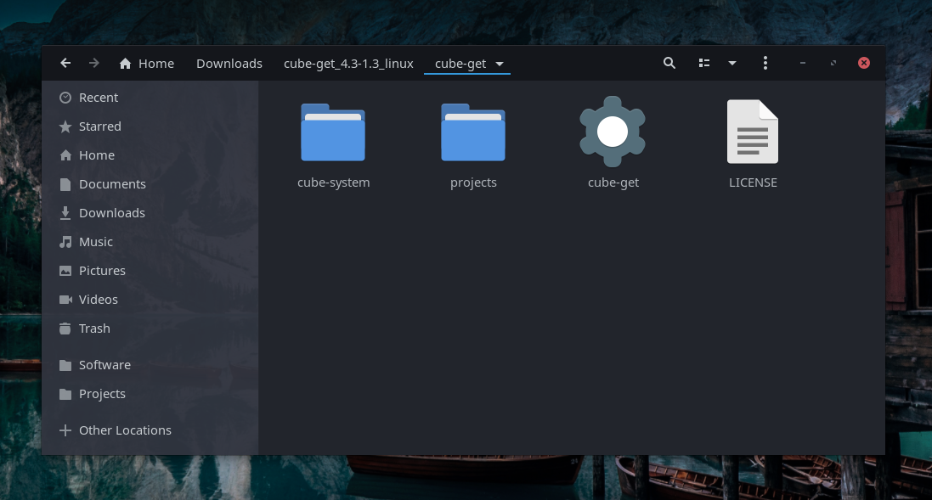Screen dimensions: 932x500
Task: Open Music in the sidebar
Action: tap(95, 242)
